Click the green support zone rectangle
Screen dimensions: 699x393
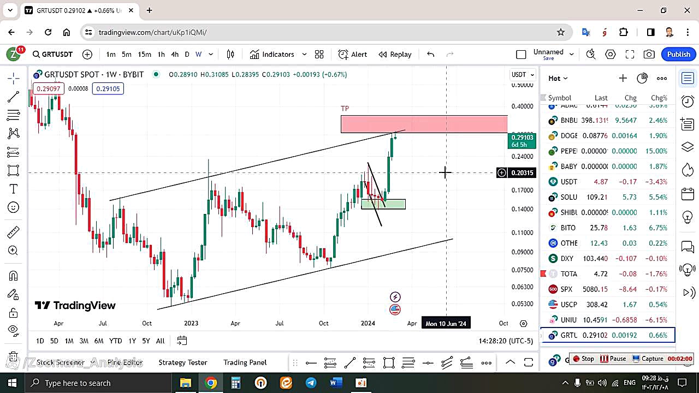[383, 204]
